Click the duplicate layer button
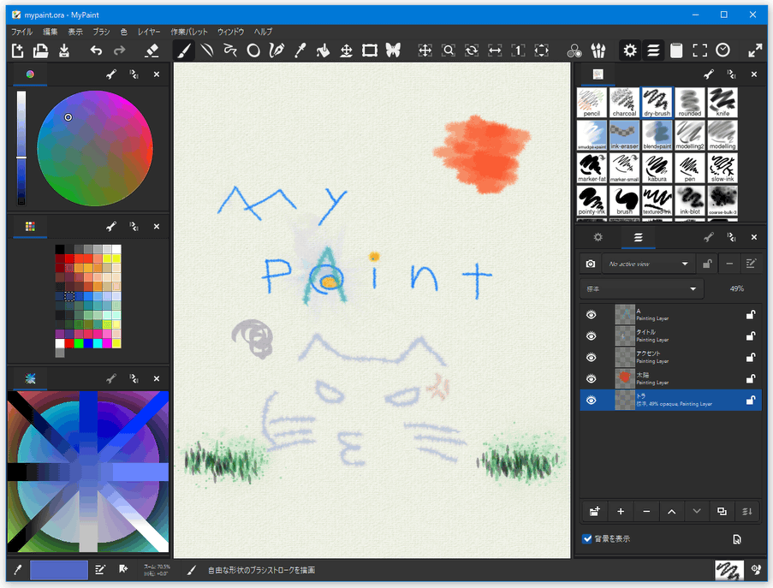This screenshot has width=773, height=588. pos(722,512)
